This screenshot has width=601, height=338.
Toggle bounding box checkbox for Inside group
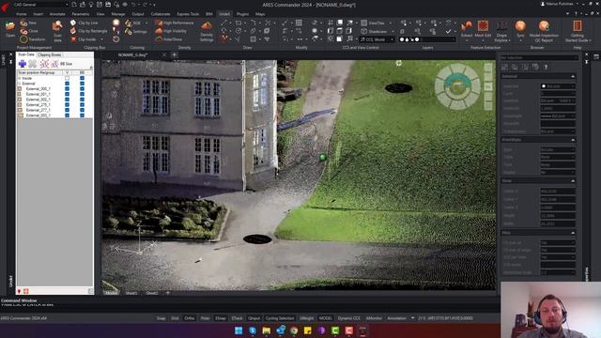point(82,78)
